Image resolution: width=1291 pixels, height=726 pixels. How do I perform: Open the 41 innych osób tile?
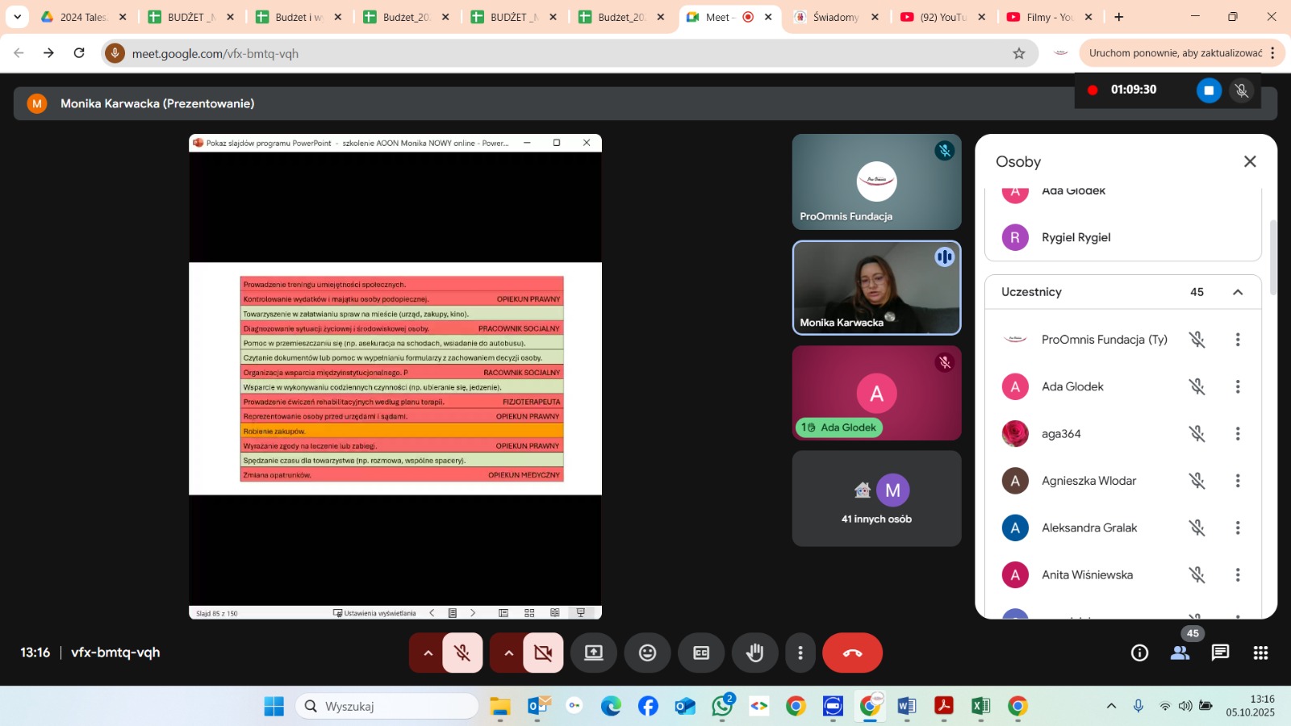pyautogui.click(x=876, y=499)
